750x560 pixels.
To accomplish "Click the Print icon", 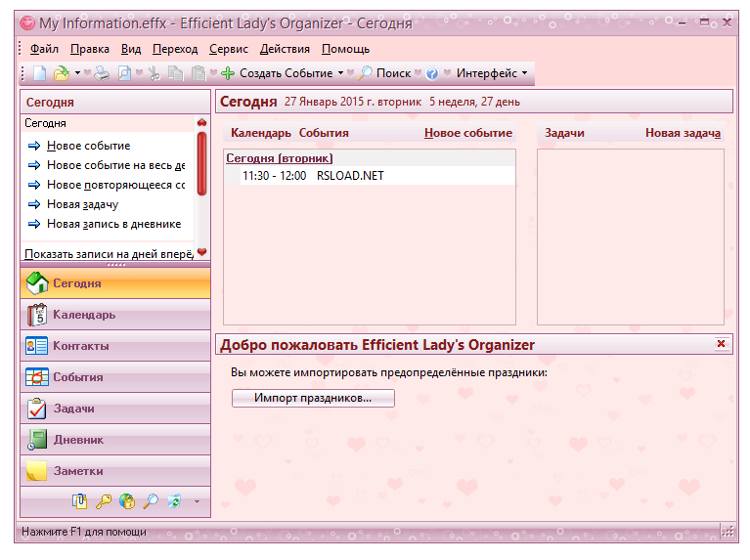I will click(x=102, y=73).
